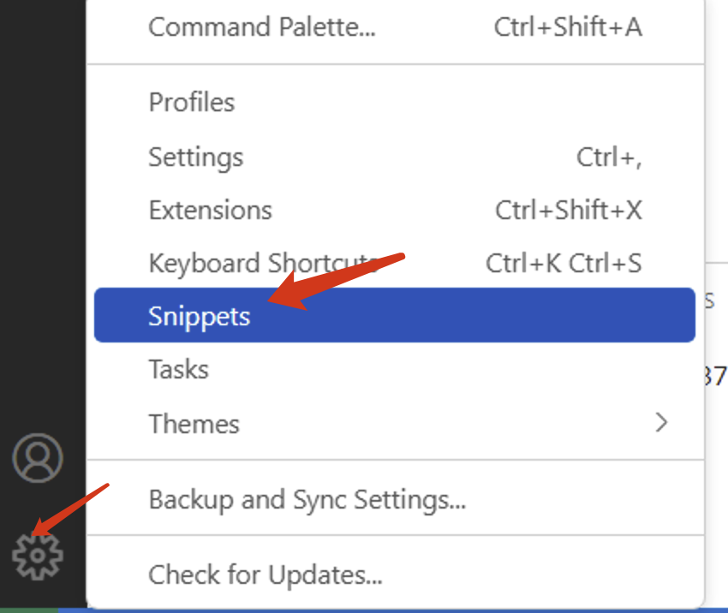Choose Check for Updates
This screenshot has width=728, height=613.
click(x=395, y=574)
